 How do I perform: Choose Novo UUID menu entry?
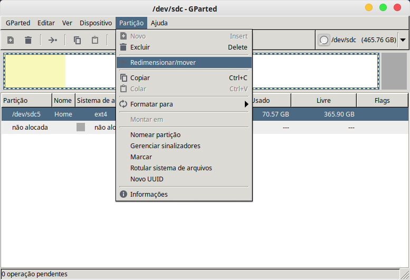tap(184, 179)
